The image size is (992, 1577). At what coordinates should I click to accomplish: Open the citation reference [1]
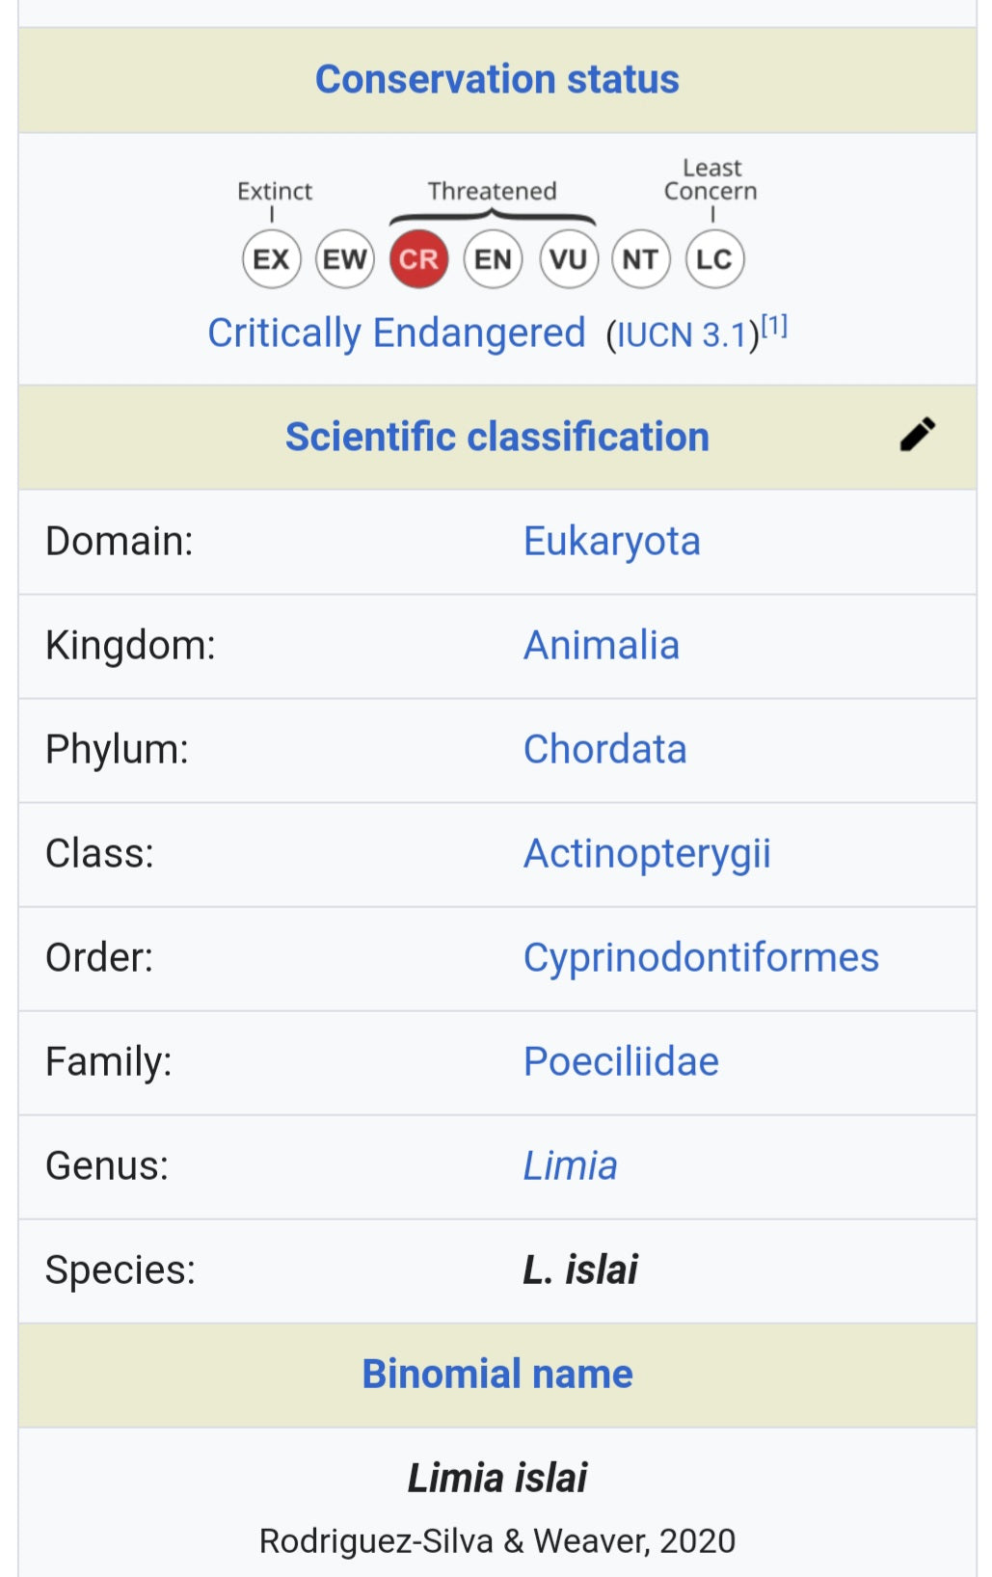pos(774,326)
